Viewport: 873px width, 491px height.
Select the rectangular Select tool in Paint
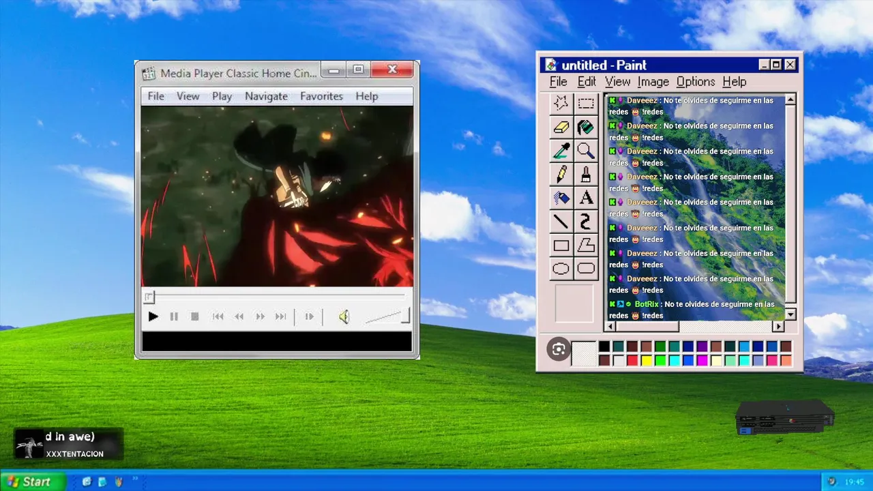586,104
